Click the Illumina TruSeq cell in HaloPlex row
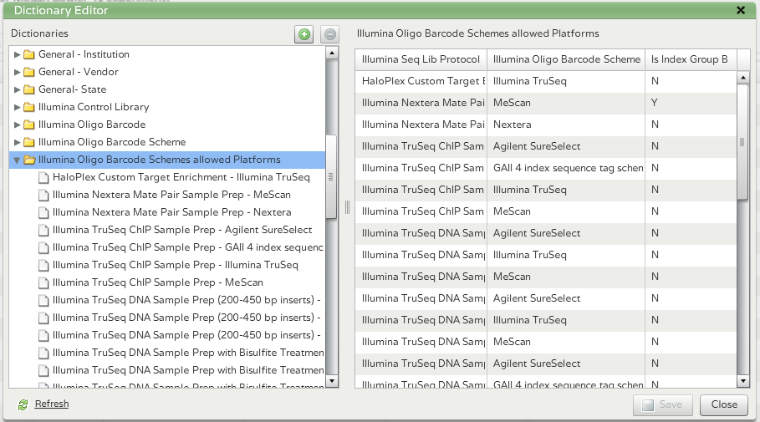Screen dimensions: 760x422 [x=566, y=81]
